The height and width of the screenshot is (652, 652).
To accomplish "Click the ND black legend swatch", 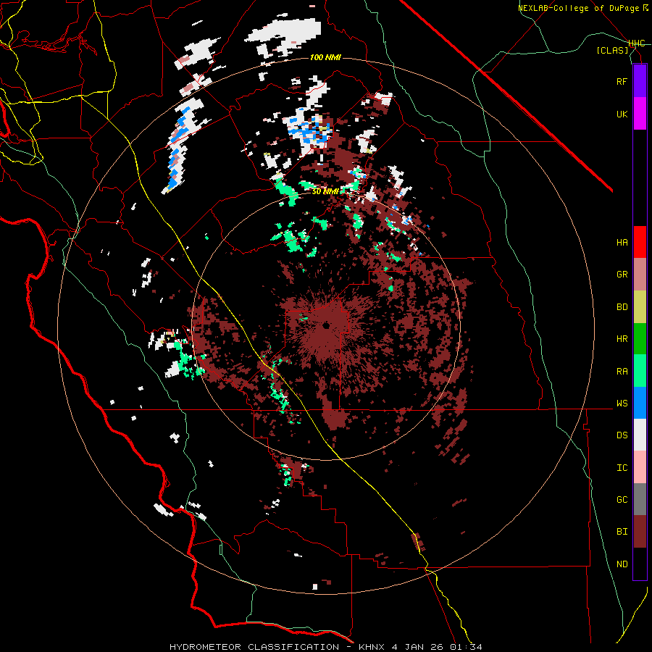I will coord(640,564).
